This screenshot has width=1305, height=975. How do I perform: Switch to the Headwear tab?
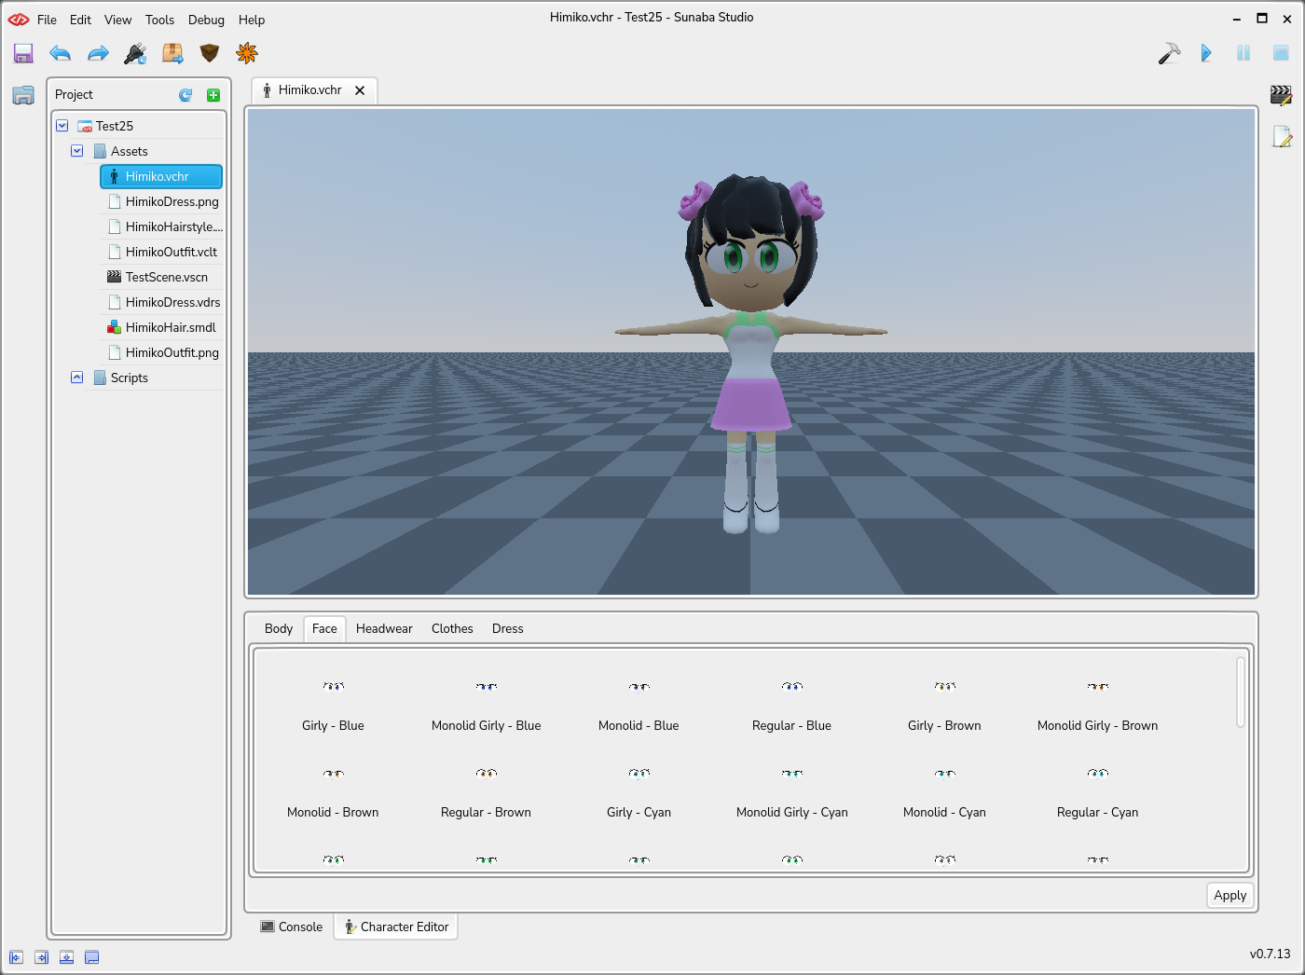coord(384,629)
